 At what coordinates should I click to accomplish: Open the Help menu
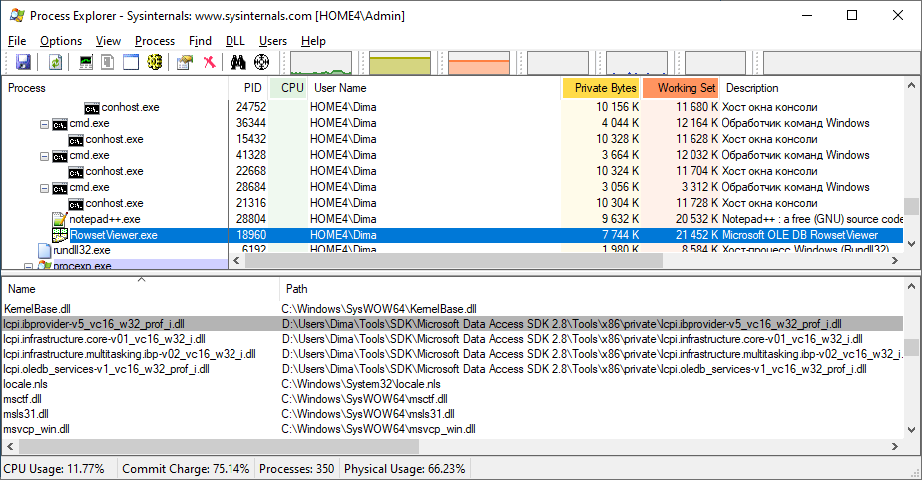click(x=313, y=41)
